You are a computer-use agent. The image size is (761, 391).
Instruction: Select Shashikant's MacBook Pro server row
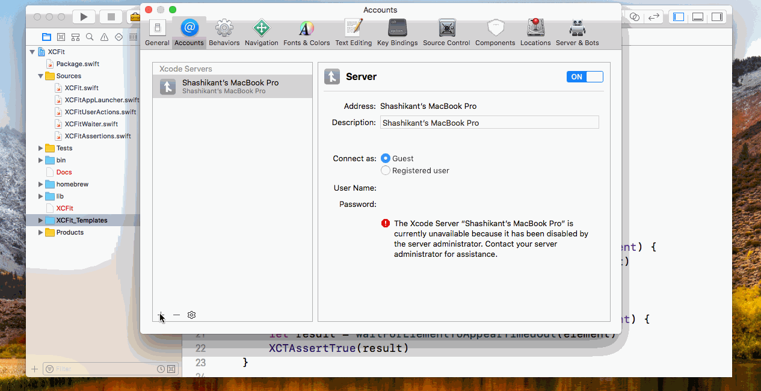232,87
